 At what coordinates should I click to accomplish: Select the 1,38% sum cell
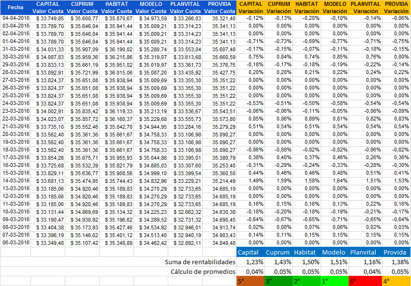point(396,262)
